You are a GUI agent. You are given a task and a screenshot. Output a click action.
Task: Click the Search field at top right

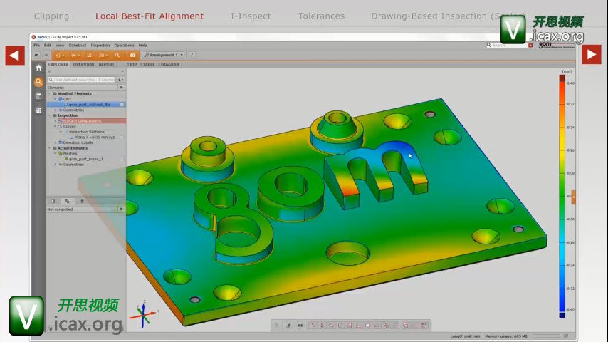[x=509, y=46]
